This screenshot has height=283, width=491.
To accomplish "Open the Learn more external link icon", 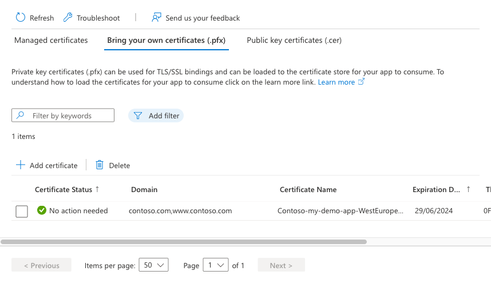I will point(361,82).
